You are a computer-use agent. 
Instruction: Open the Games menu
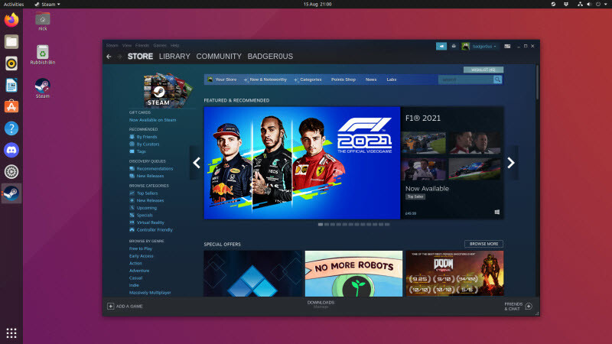point(160,46)
